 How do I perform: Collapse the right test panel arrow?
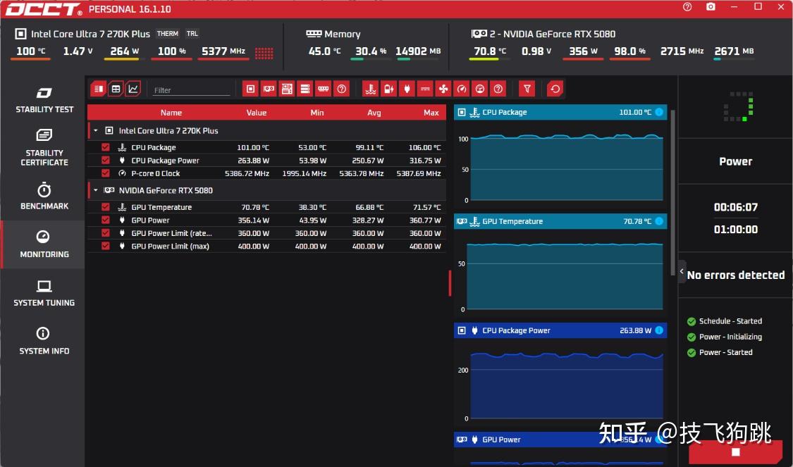point(682,272)
